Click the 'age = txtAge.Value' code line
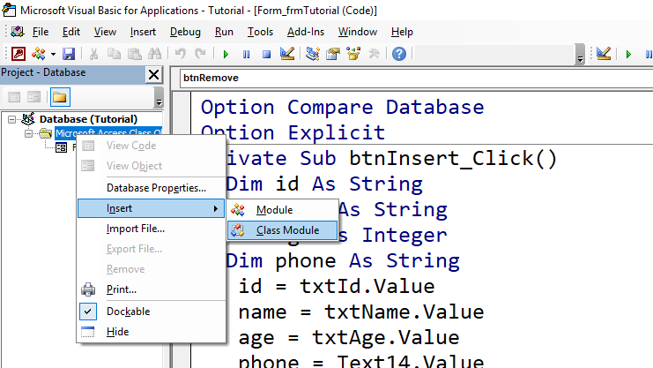653x368 pixels. pyautogui.click(x=349, y=337)
